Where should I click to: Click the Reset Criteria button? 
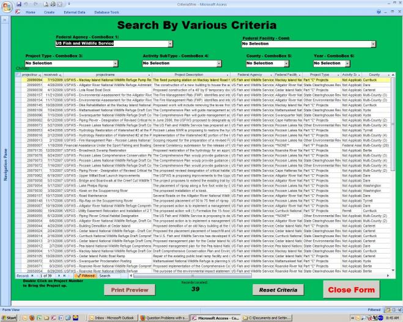pos(278,290)
